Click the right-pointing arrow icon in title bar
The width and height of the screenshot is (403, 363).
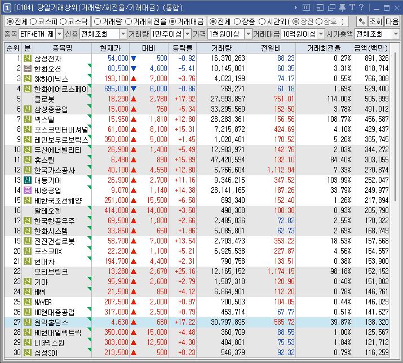295,8
